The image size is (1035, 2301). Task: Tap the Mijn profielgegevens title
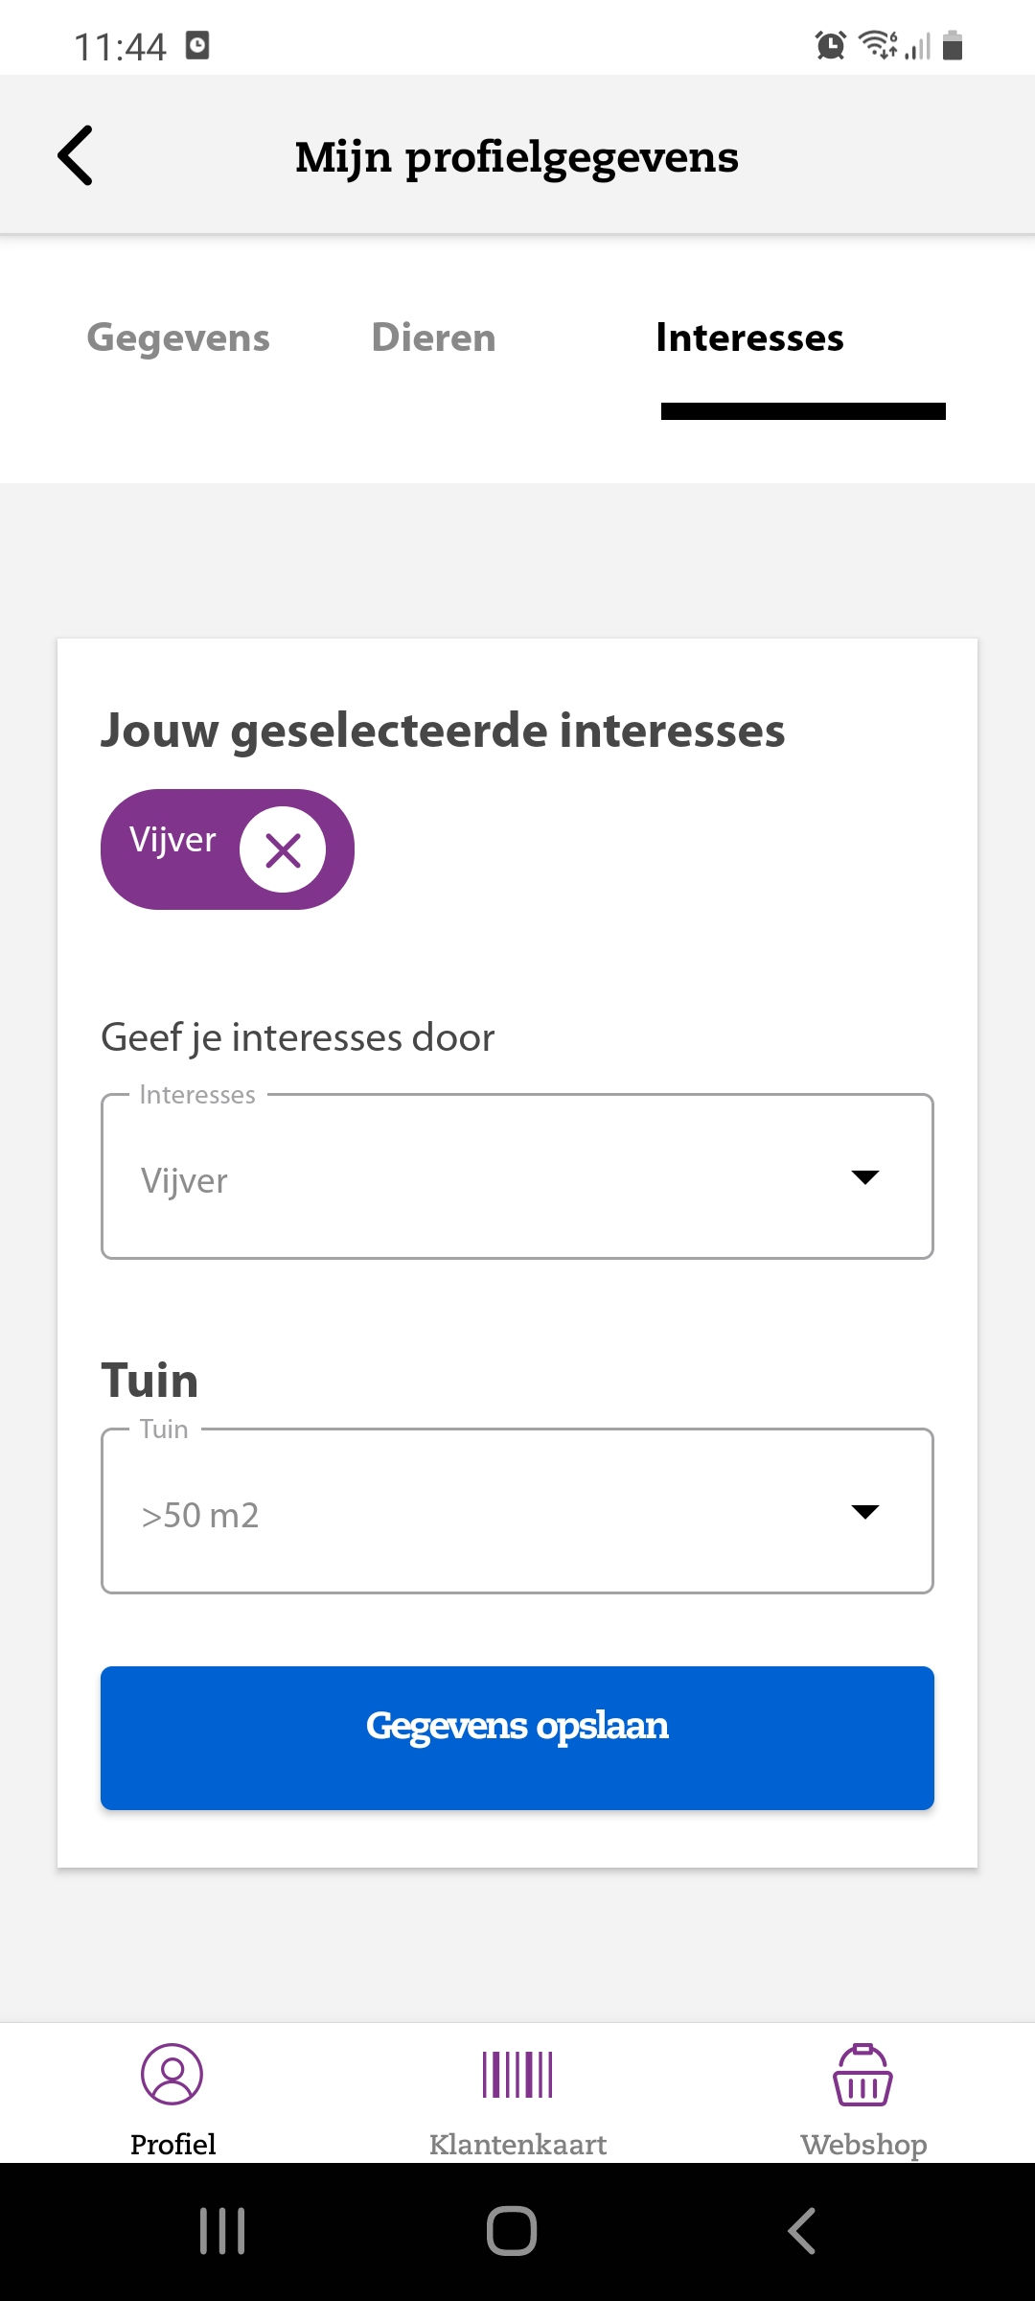coord(517,157)
